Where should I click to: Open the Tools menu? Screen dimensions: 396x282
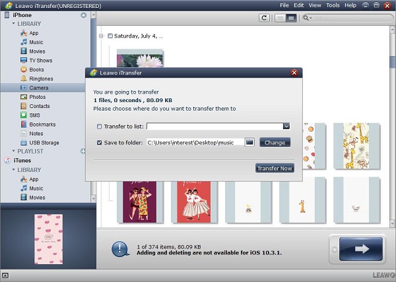click(333, 5)
